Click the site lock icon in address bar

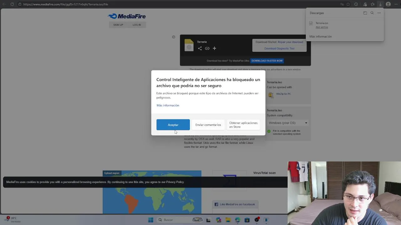[x=20, y=4]
